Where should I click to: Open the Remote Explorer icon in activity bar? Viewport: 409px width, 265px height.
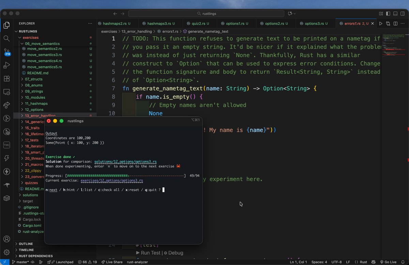(x=6, y=92)
